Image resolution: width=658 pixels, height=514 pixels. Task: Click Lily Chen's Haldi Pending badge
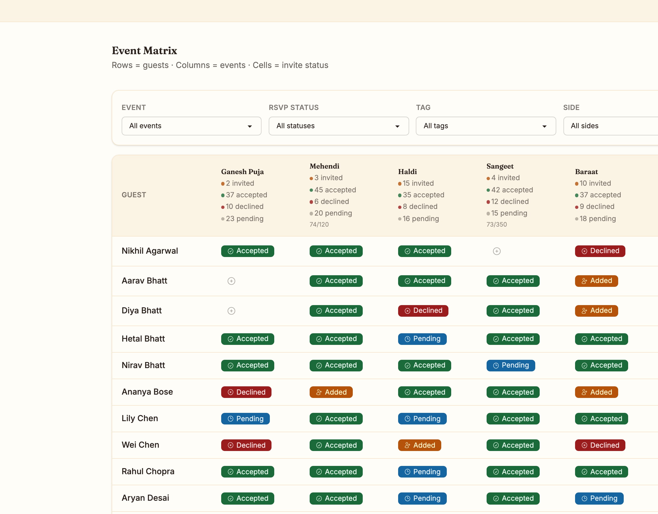tap(422, 419)
